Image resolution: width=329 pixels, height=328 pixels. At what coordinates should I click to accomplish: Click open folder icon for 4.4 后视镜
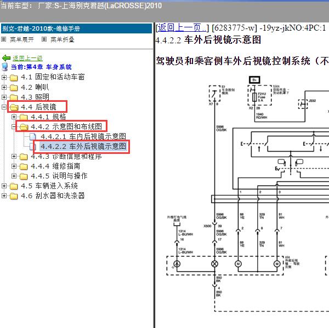point(14,107)
